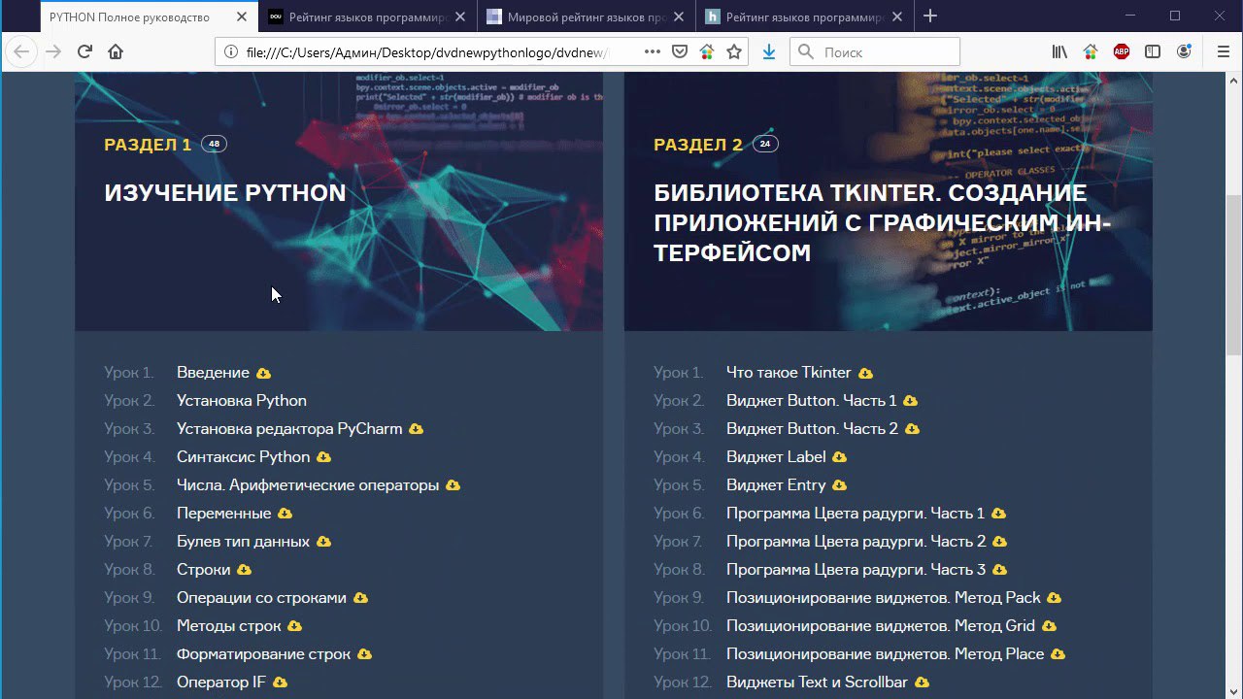Open lesson Позиционирование виджетов. Метод Pack

884,598
